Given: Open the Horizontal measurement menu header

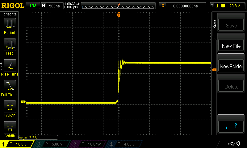Looking at the screenshot, I should 9,14.
